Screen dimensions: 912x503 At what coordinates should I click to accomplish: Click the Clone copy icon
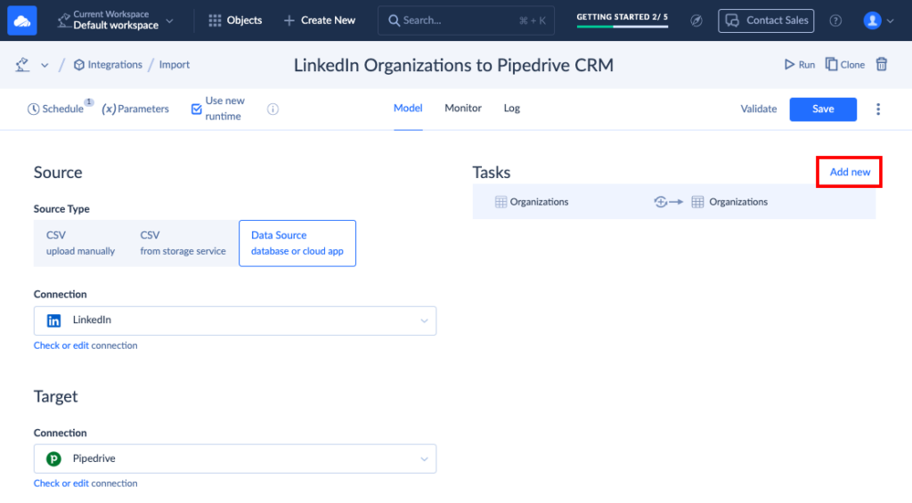832,64
